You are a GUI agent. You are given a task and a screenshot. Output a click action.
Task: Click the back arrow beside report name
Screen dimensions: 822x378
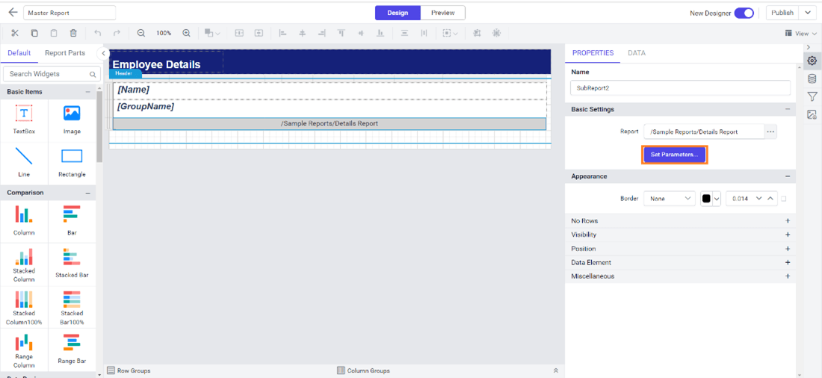point(13,13)
